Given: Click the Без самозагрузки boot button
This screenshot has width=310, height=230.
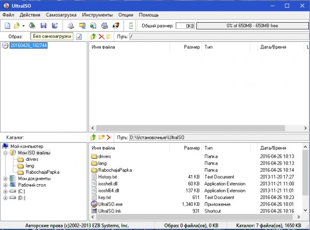Looking at the screenshot, I should [52, 36].
